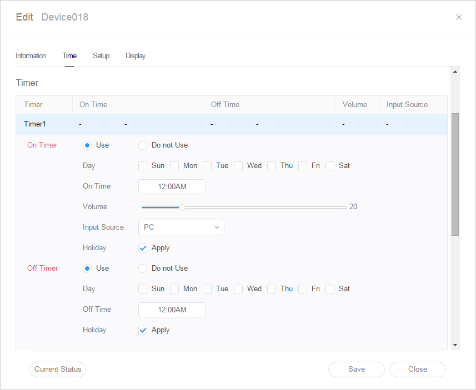This screenshot has height=390, width=476.
Task: Close the Edit Device018 dialog with X
Action: (x=459, y=17)
